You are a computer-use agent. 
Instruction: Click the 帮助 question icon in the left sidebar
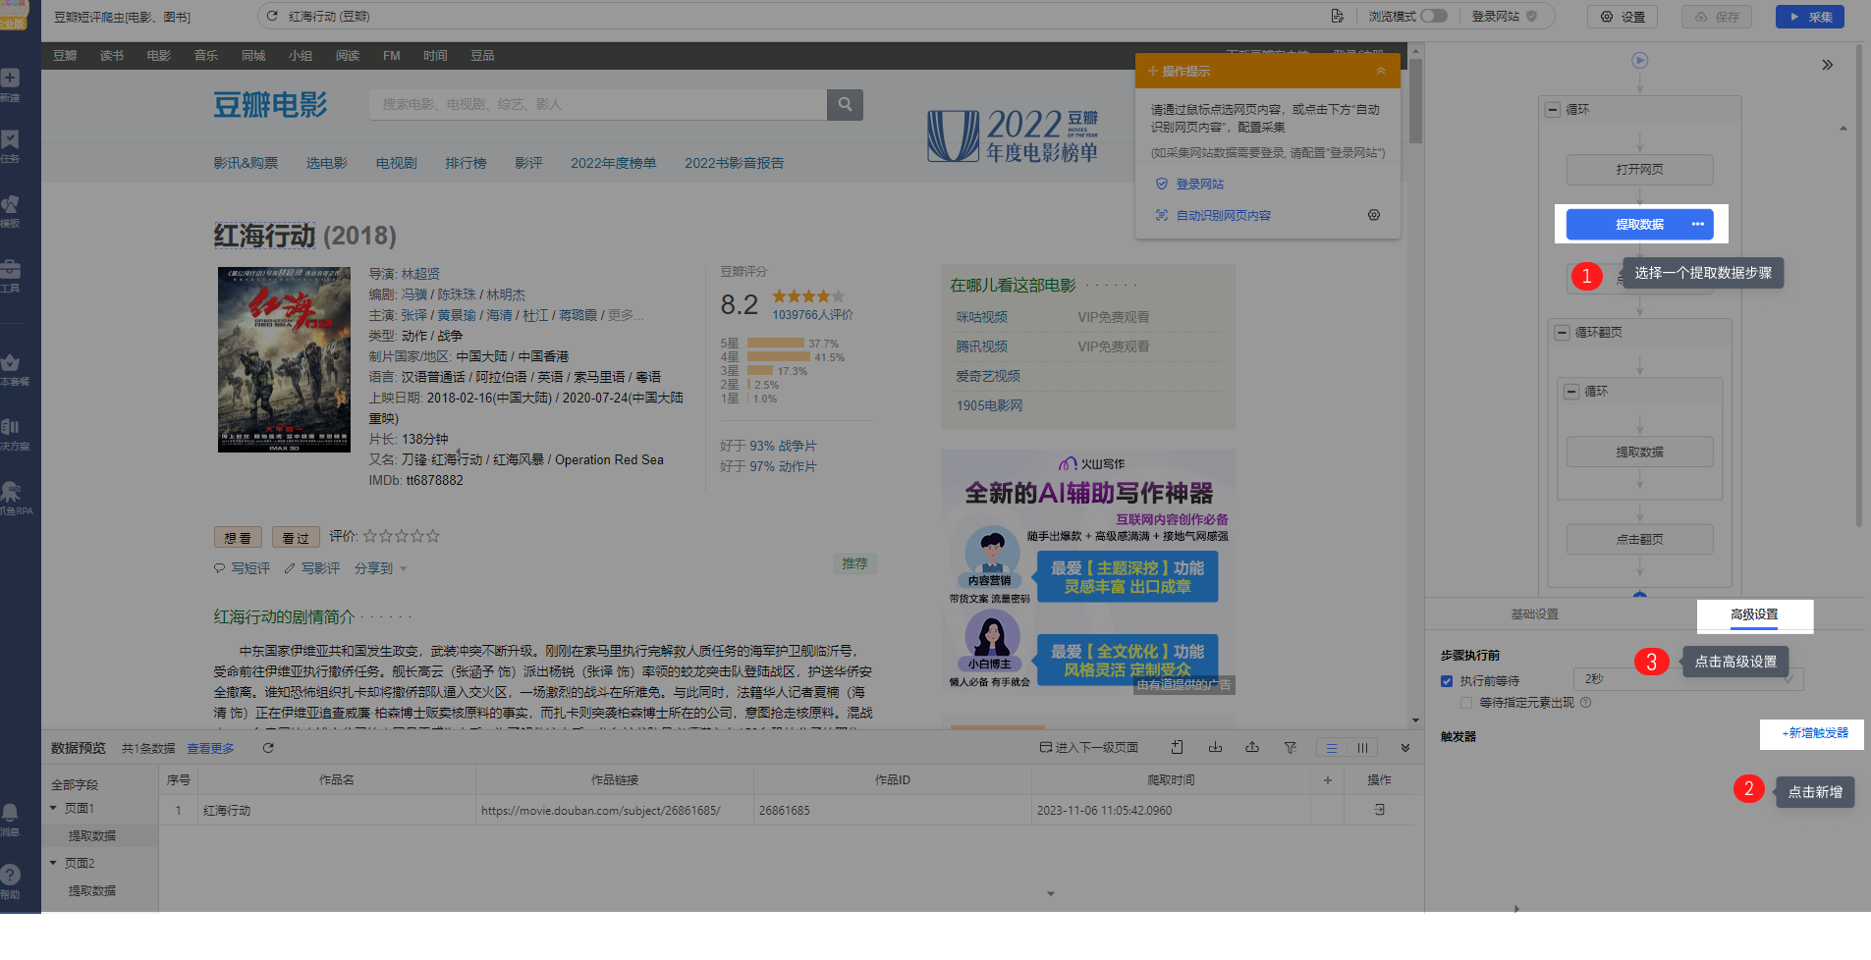10,874
